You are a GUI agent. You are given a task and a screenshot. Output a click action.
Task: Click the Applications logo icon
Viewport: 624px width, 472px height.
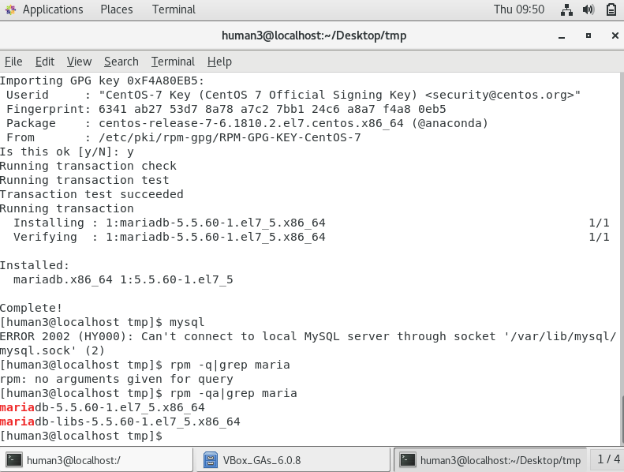point(11,9)
